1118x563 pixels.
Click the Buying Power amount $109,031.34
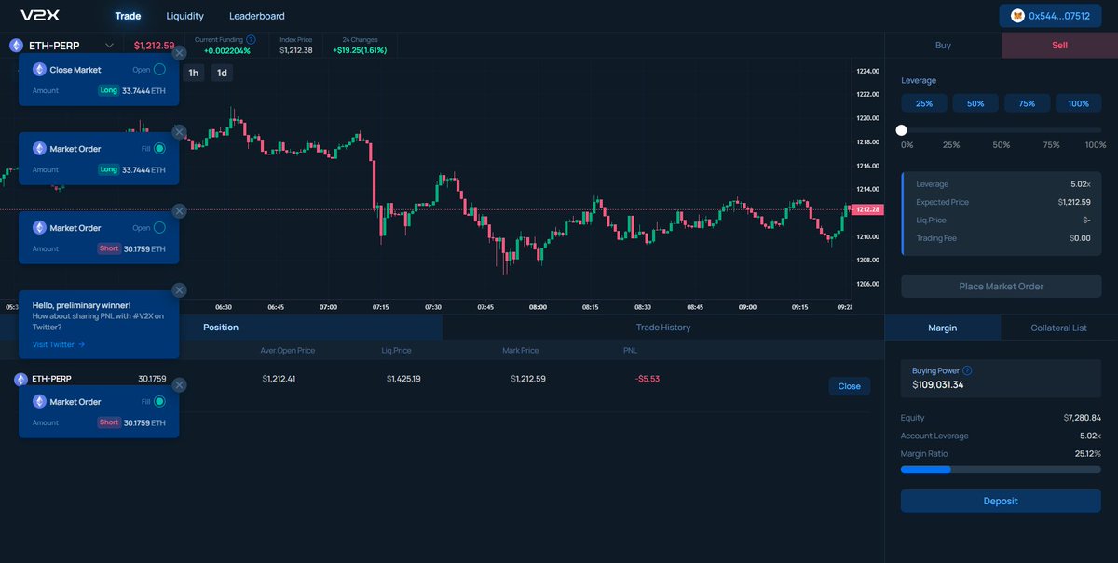(938, 384)
